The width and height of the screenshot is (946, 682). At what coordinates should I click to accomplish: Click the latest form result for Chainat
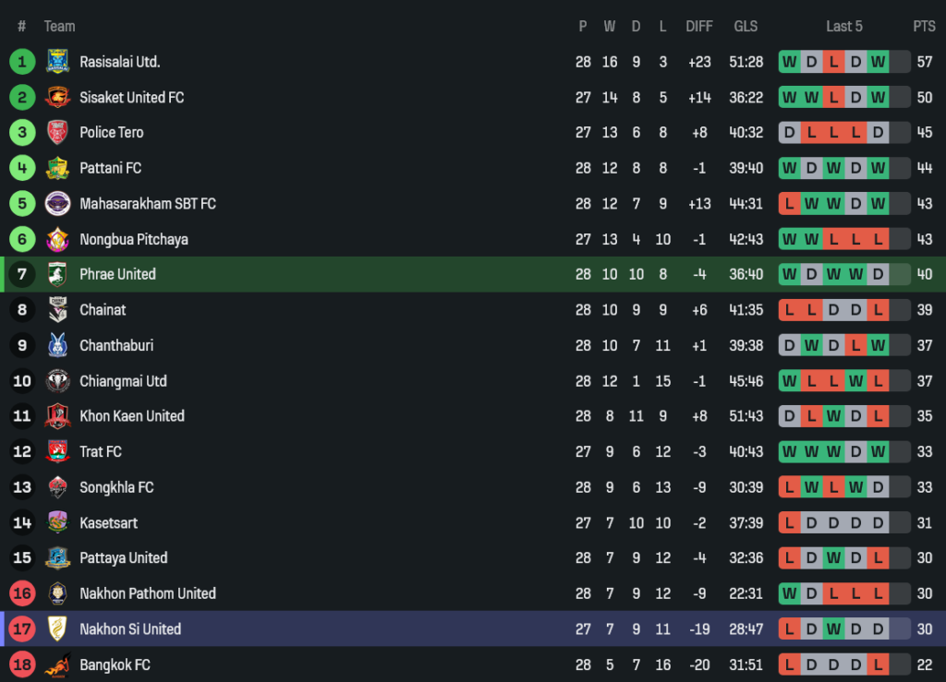878,310
